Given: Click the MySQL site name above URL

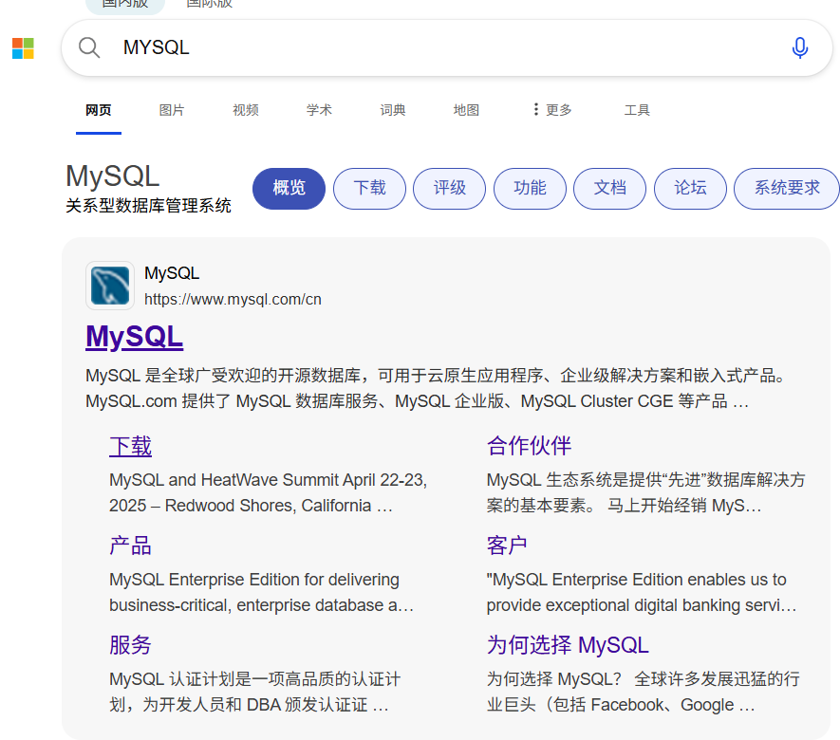Looking at the screenshot, I should (172, 273).
